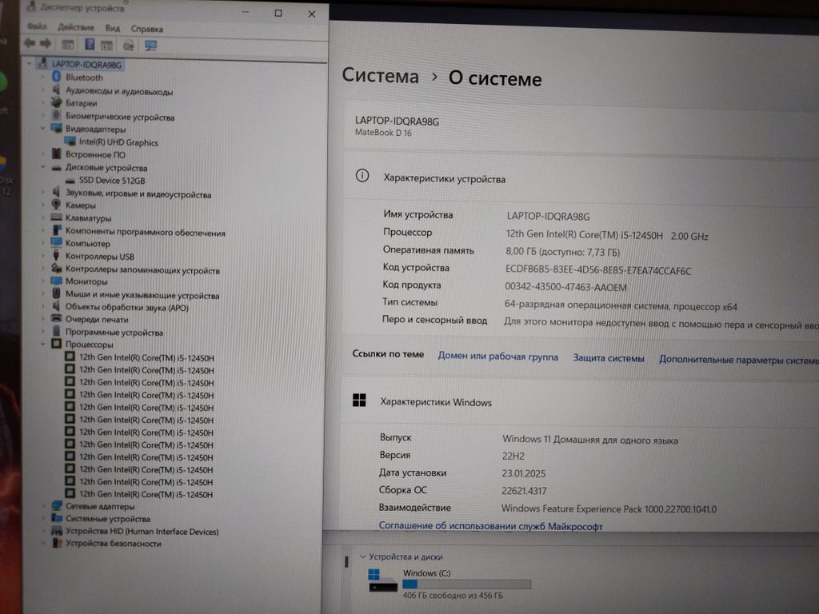
Task: Click the processor value 12th Gen Intel(R) Core(TM) i5-12450H 2.00 GHz
Action: tap(607, 236)
